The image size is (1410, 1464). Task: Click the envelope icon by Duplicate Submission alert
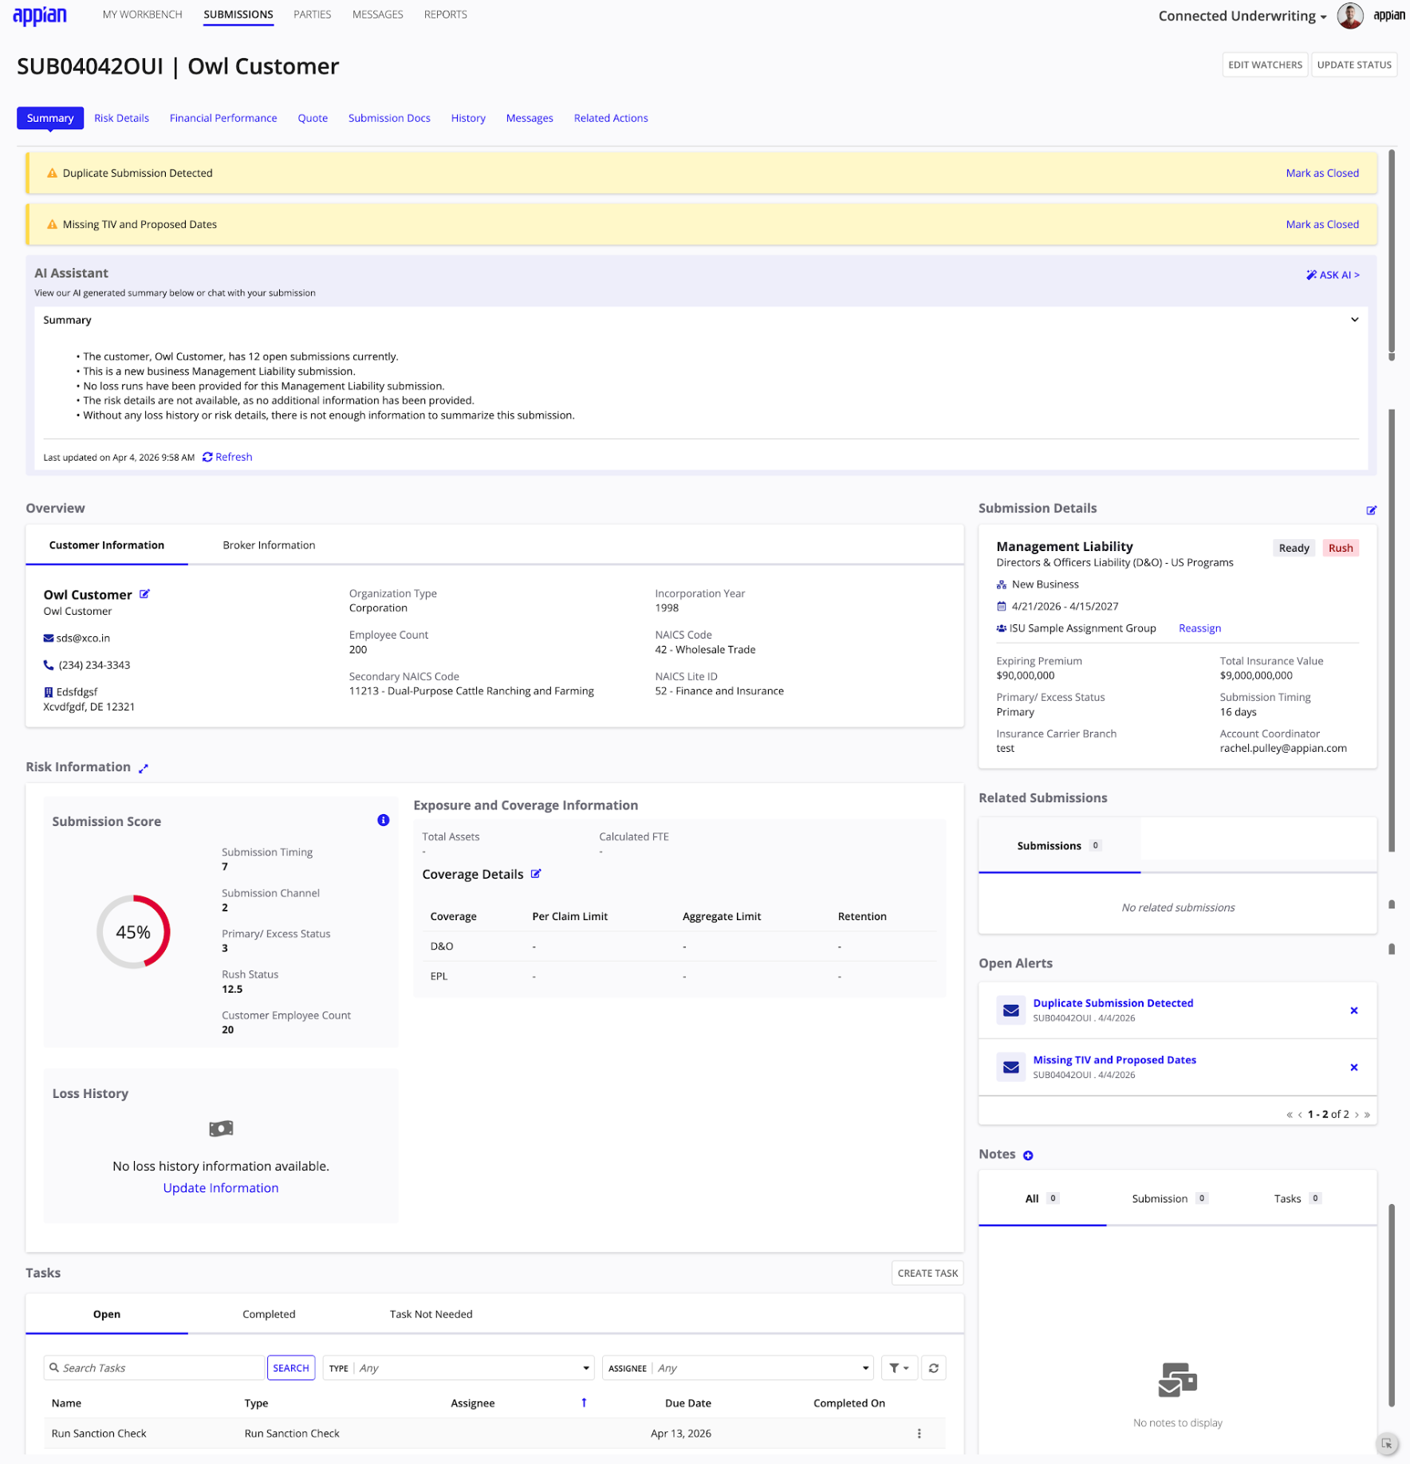[1010, 1010]
